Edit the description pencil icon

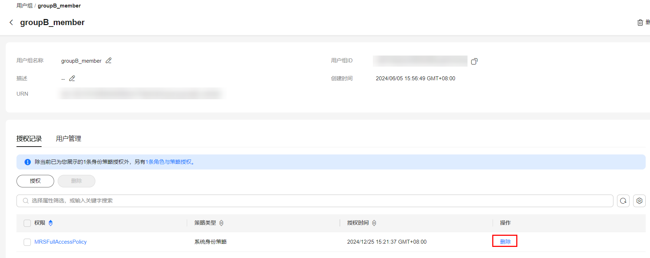(72, 78)
